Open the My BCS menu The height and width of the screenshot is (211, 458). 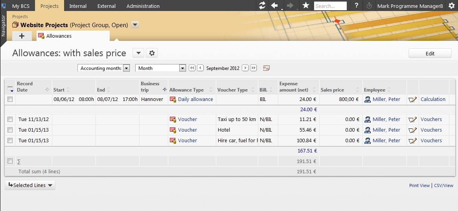(x=21, y=6)
